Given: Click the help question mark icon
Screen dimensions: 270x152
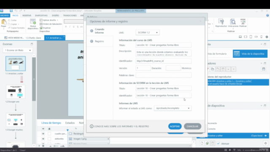Looking at the screenshot, I should click(x=267, y=15).
